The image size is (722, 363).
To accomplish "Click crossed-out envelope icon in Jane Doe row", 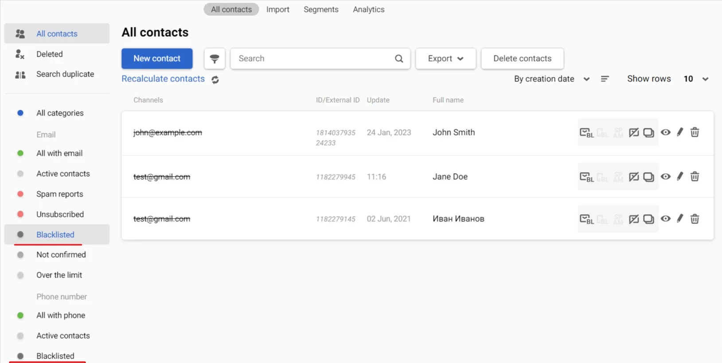I will [x=634, y=177].
